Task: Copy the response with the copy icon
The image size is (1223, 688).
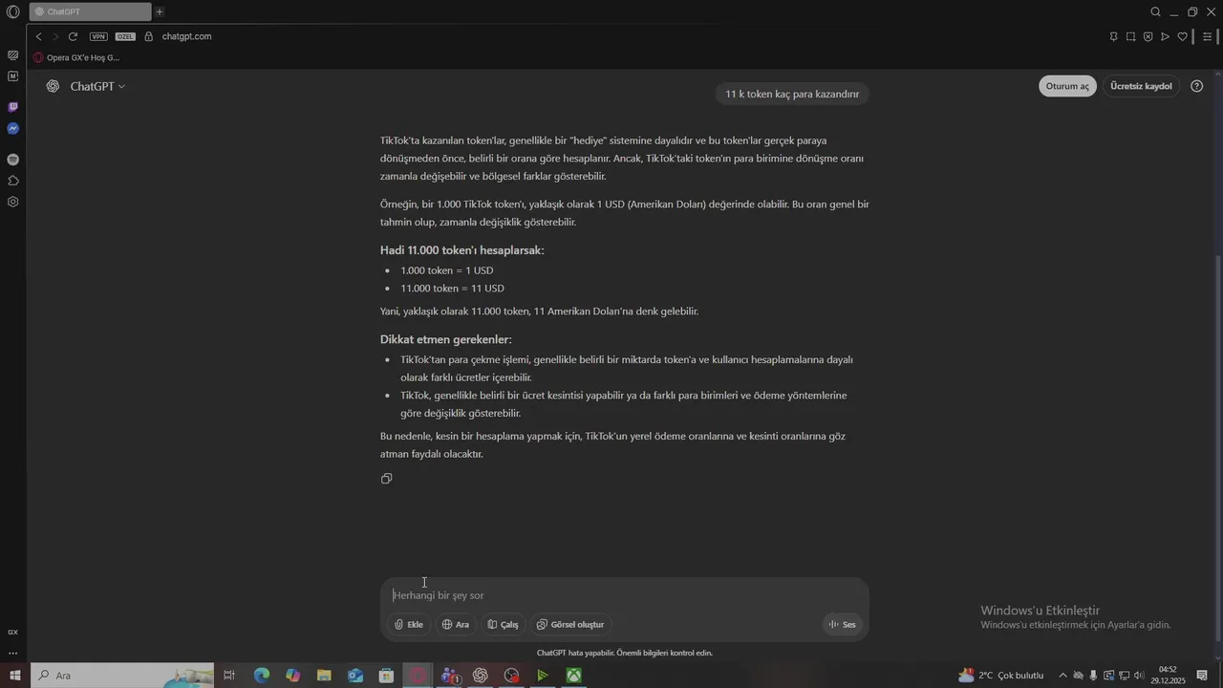Action: [x=386, y=479]
